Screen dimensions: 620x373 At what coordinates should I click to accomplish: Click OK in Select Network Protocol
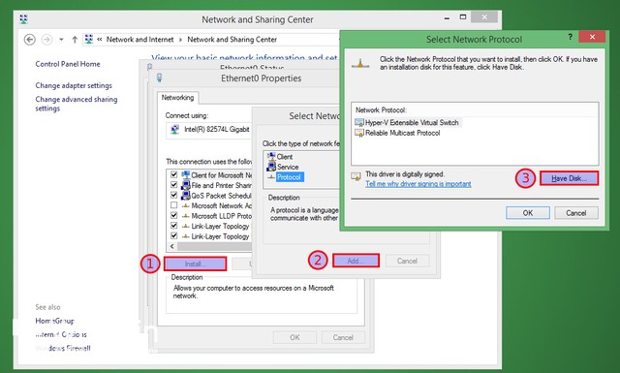(528, 213)
